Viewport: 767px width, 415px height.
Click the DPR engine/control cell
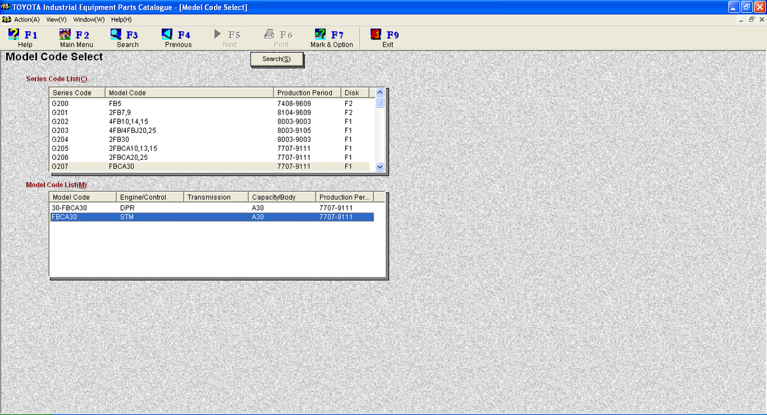(128, 208)
